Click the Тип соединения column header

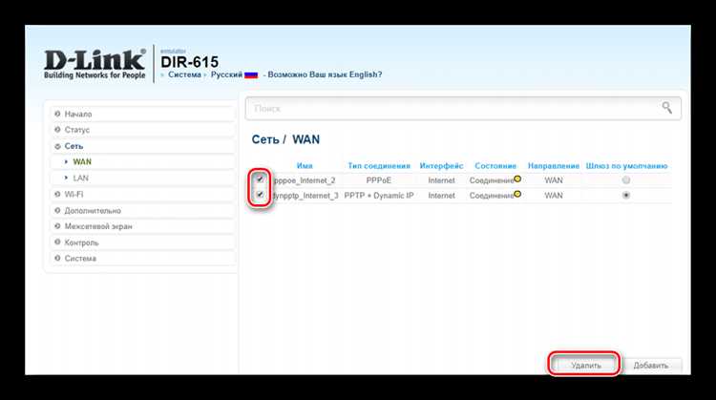point(379,166)
